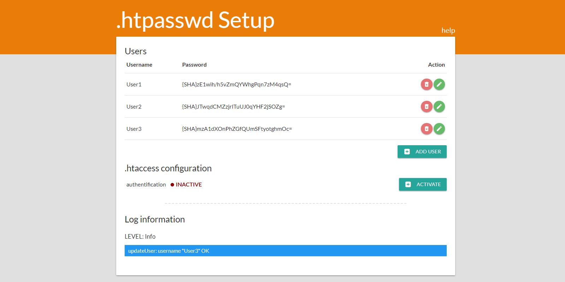565x282 pixels.
Task: Open the edit pencil for User2
Action: click(x=439, y=106)
